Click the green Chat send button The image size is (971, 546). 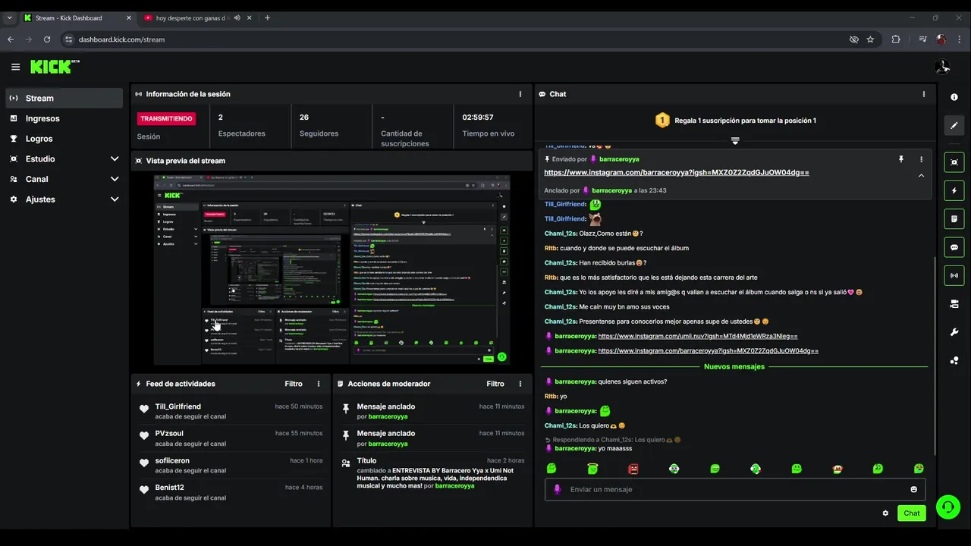click(911, 513)
